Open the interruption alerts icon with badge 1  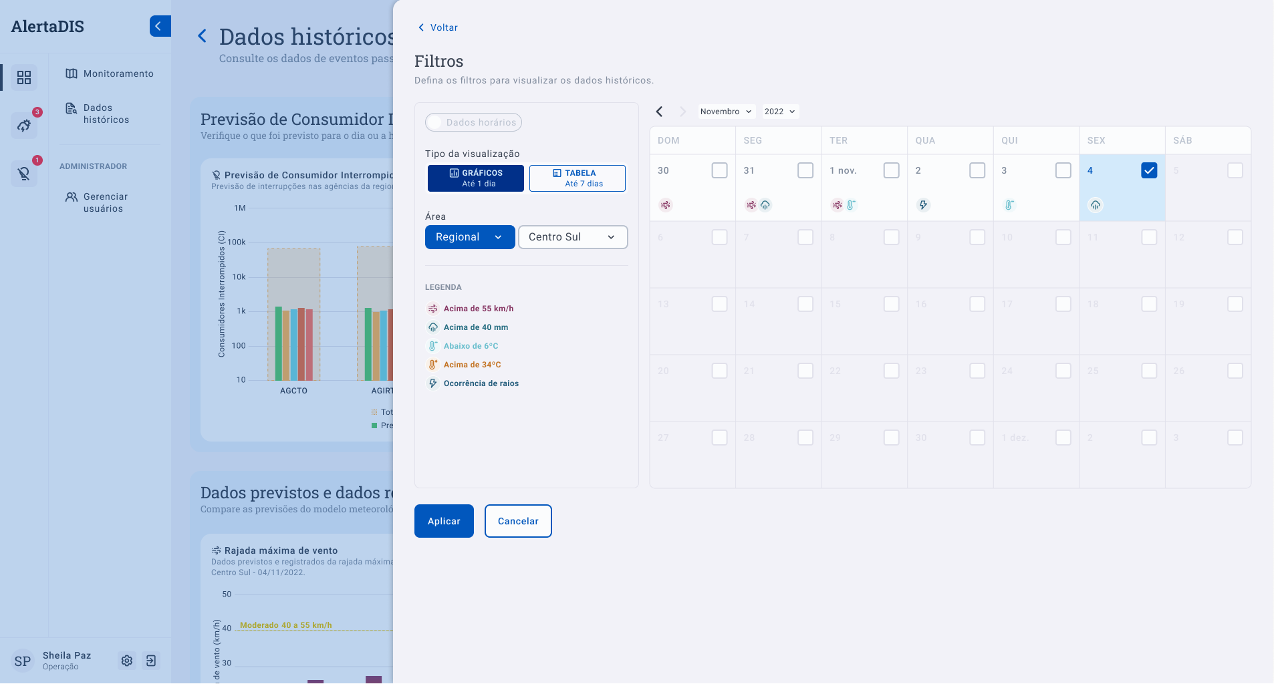coord(24,174)
